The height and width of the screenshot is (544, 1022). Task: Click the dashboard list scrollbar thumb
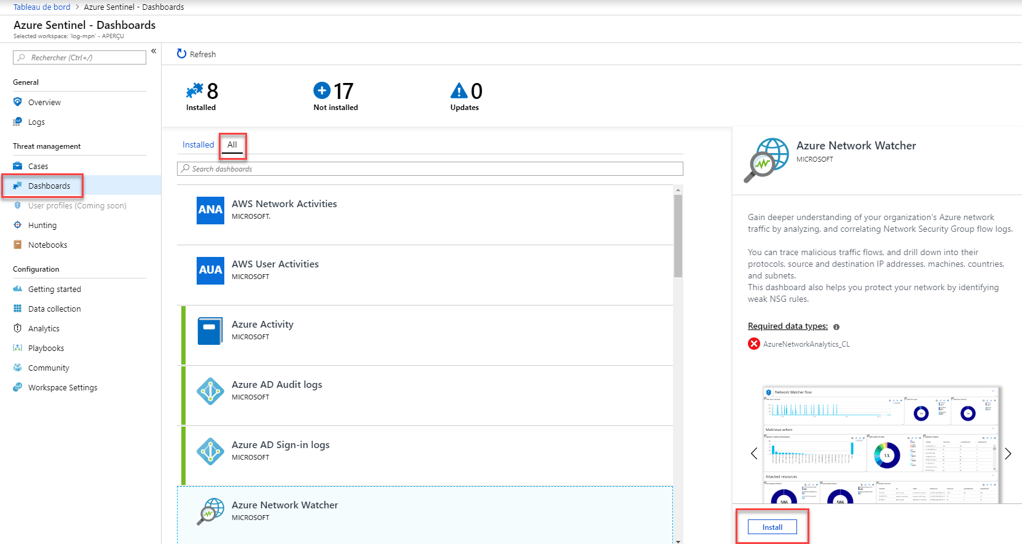678,236
